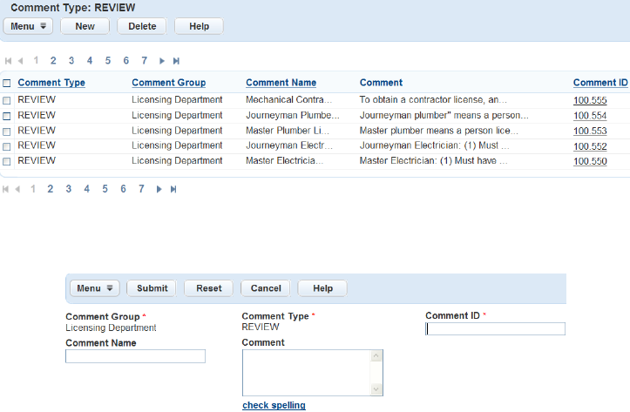Screen dimensions: 630x412
Task: Jump to last page in top pager
Action: (175, 61)
